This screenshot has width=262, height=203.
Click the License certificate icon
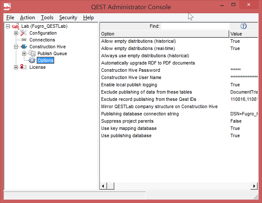[24, 68]
